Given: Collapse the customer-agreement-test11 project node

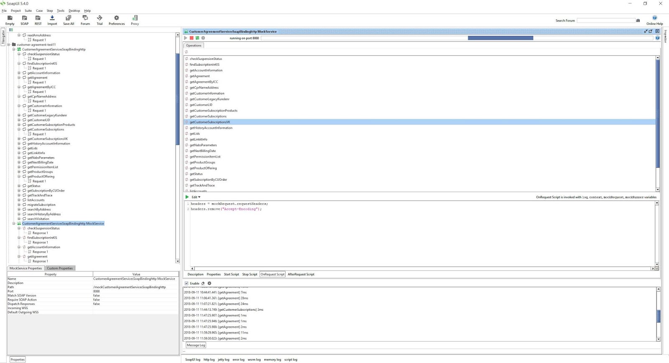Looking at the screenshot, I should pos(9,45).
